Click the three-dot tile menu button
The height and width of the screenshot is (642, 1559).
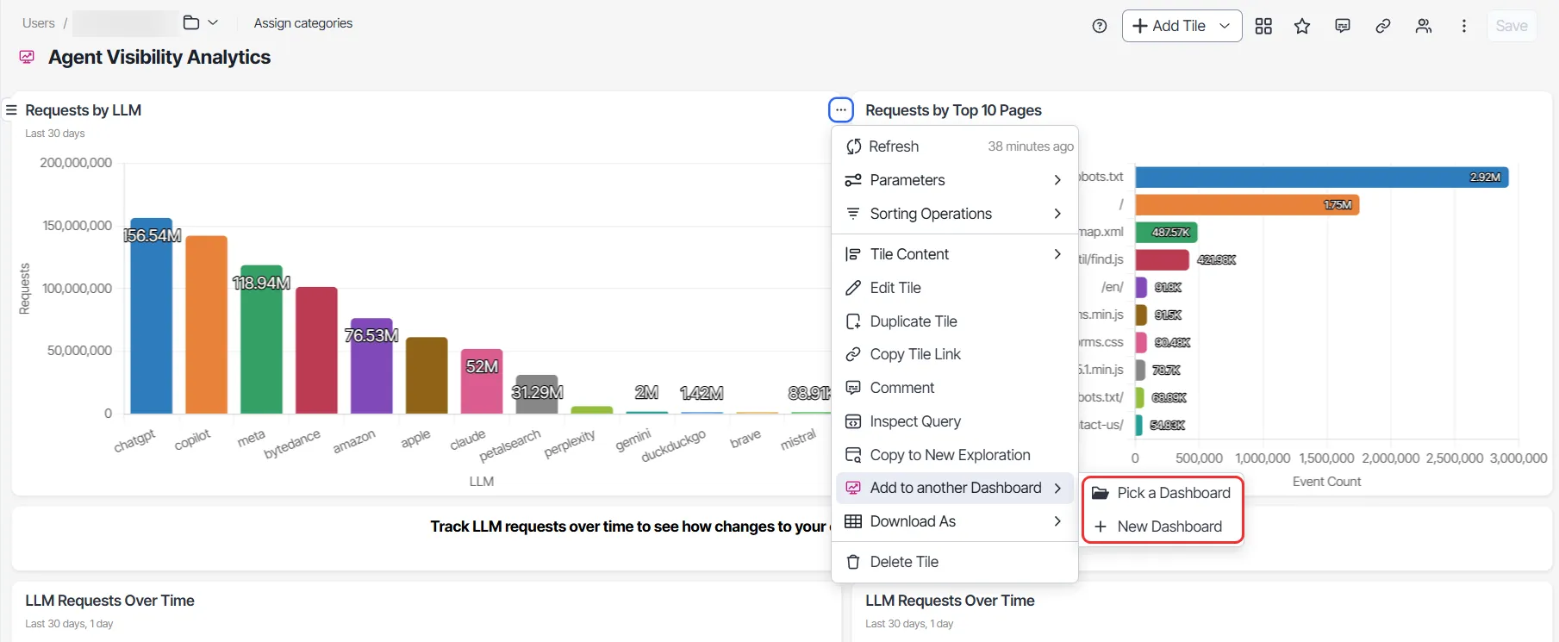(840, 110)
